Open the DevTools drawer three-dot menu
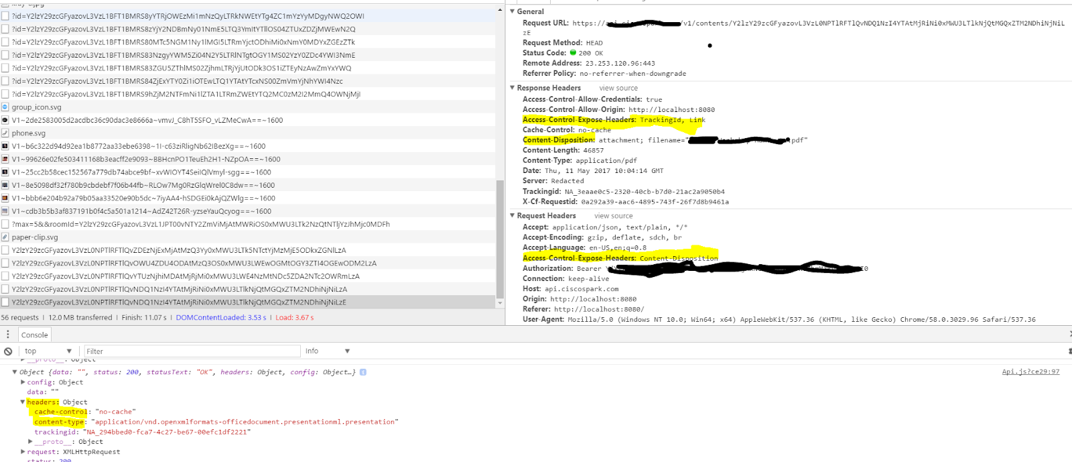This screenshot has width=1072, height=462. coord(8,335)
